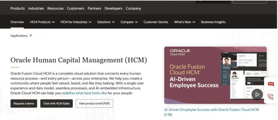Open the Developers menu
The width and height of the screenshot is (278, 120).
[x=113, y=8]
